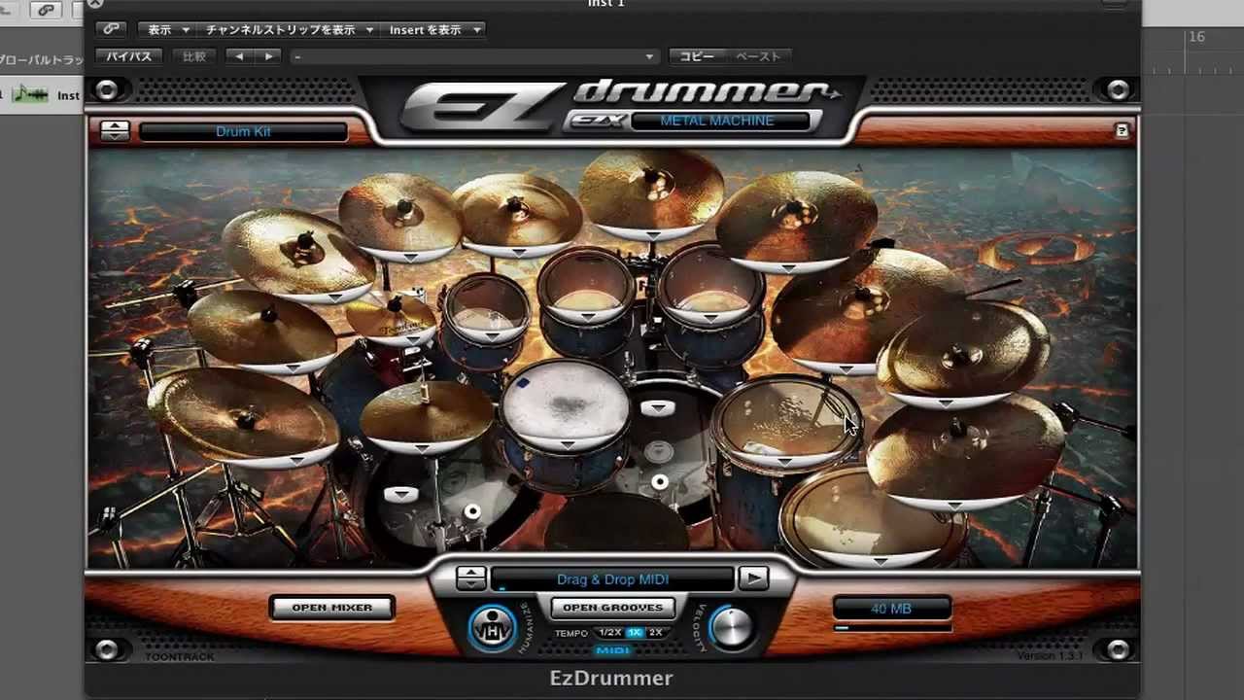Go to next preset with right arrow
This screenshot has width=1244, height=700.
point(268,56)
